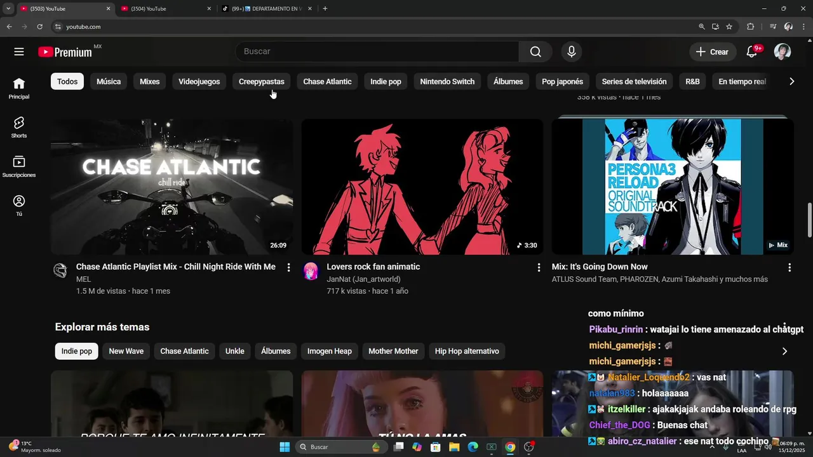This screenshot has height=457, width=813.
Task: Open Chase Atlantic Playlist Mix video title
Action: pyautogui.click(x=176, y=267)
